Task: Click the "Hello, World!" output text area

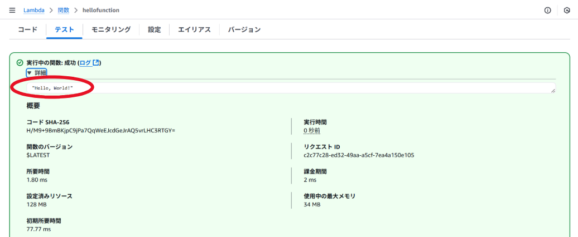Action: click(x=291, y=88)
